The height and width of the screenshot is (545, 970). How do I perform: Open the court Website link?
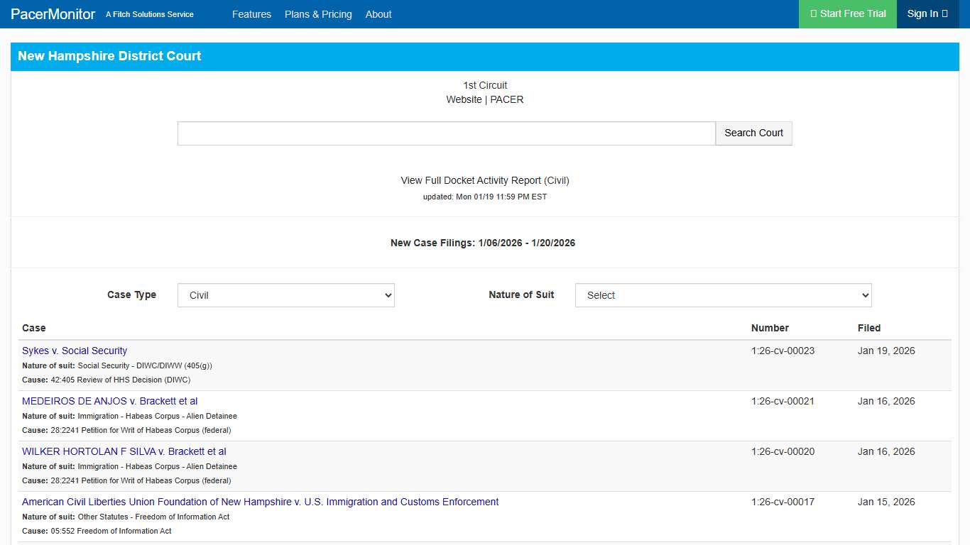click(x=464, y=99)
